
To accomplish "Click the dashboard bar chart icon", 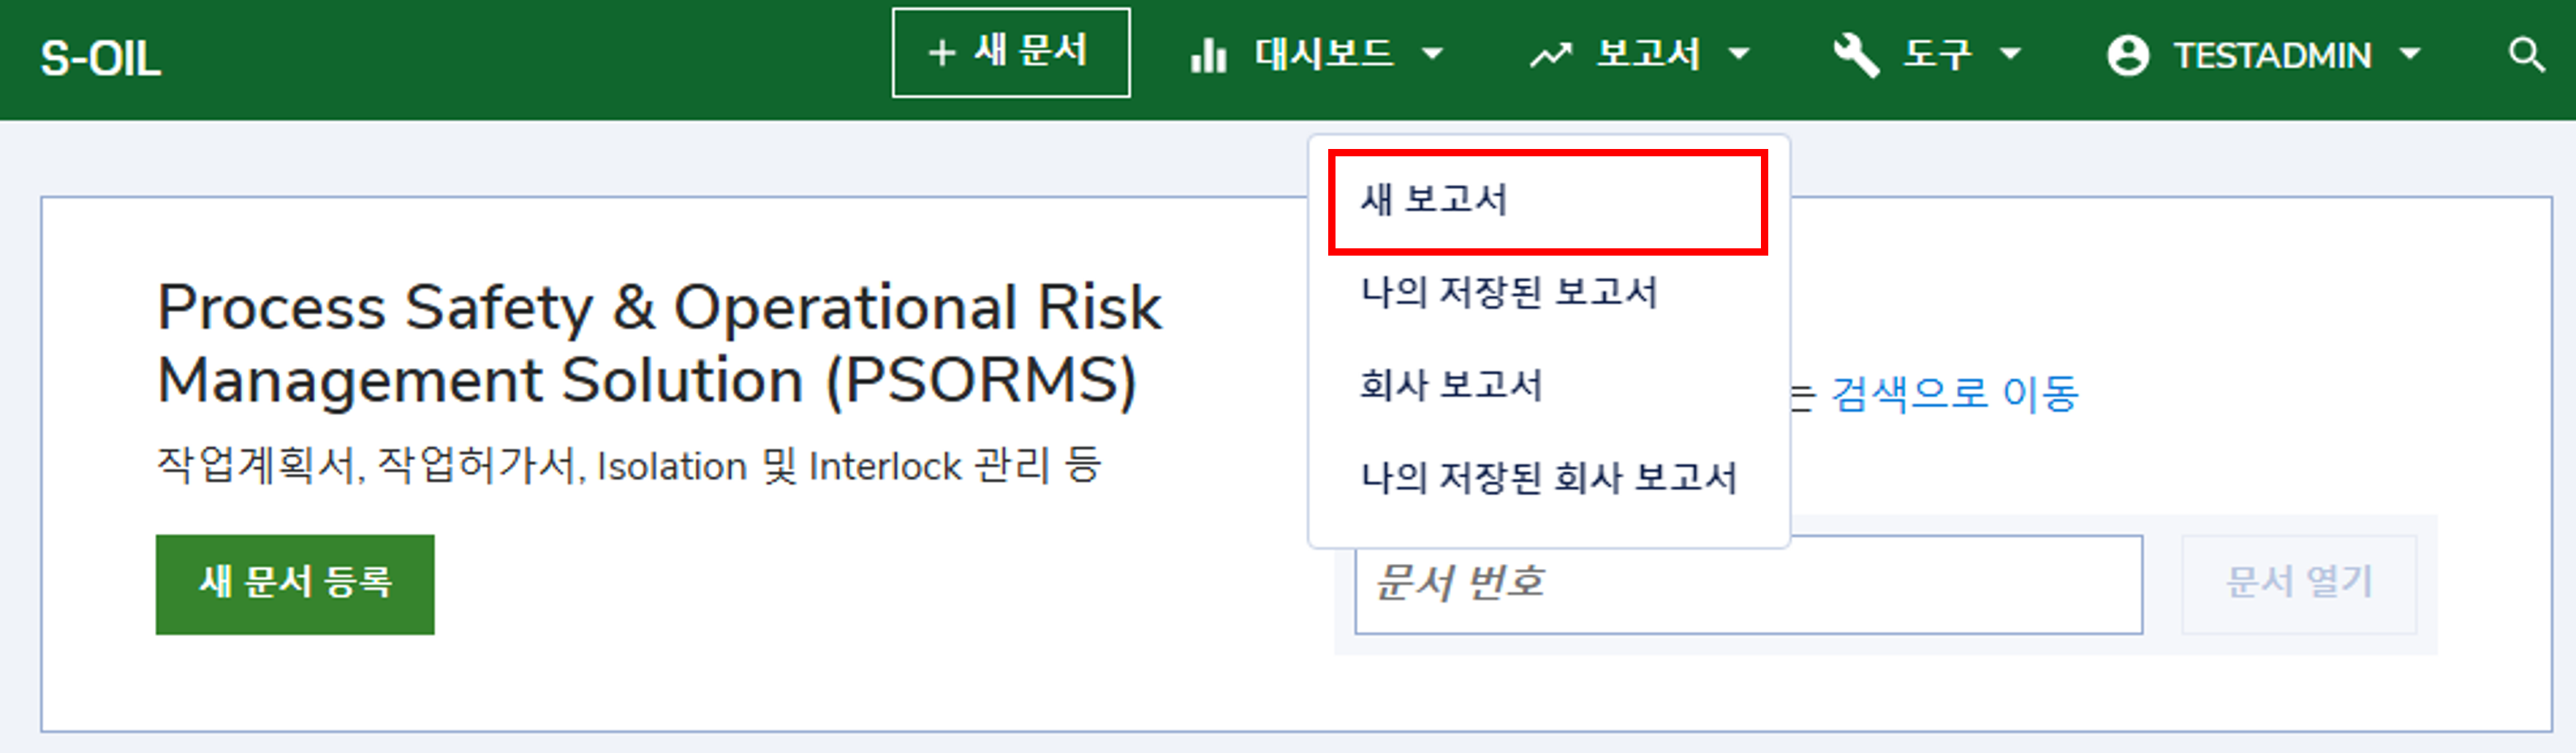I will tap(1208, 55).
